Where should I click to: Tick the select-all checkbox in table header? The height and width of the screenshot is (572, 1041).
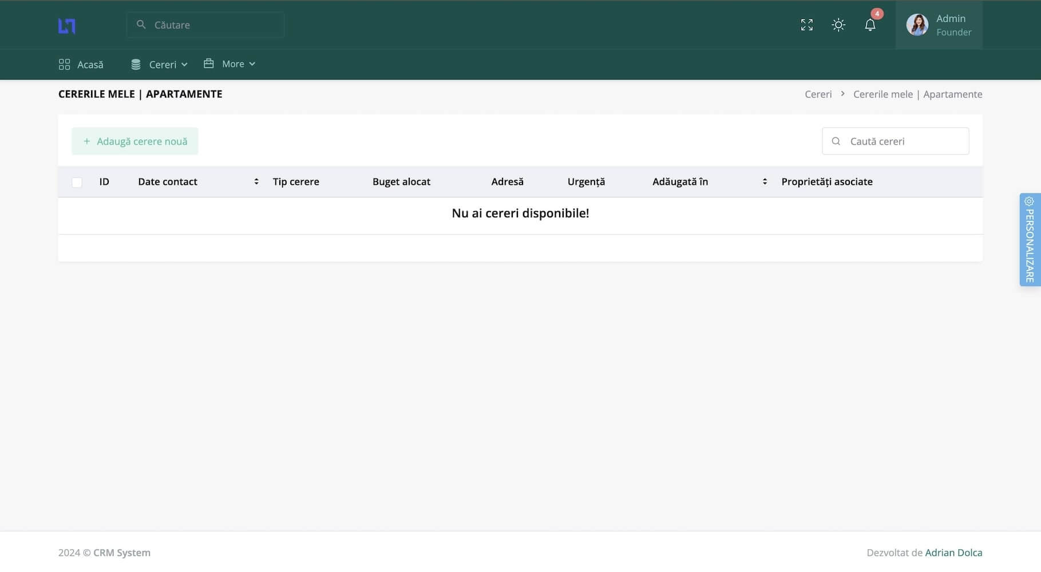pos(77,182)
